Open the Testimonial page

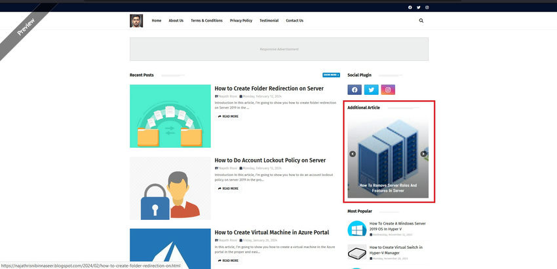(269, 20)
